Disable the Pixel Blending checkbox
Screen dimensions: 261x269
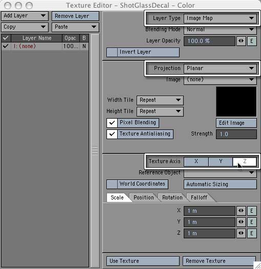[x=112, y=123]
